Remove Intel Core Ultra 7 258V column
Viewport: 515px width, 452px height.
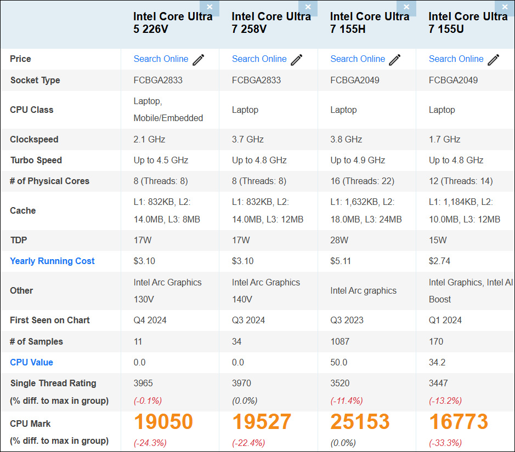tap(308, 7)
